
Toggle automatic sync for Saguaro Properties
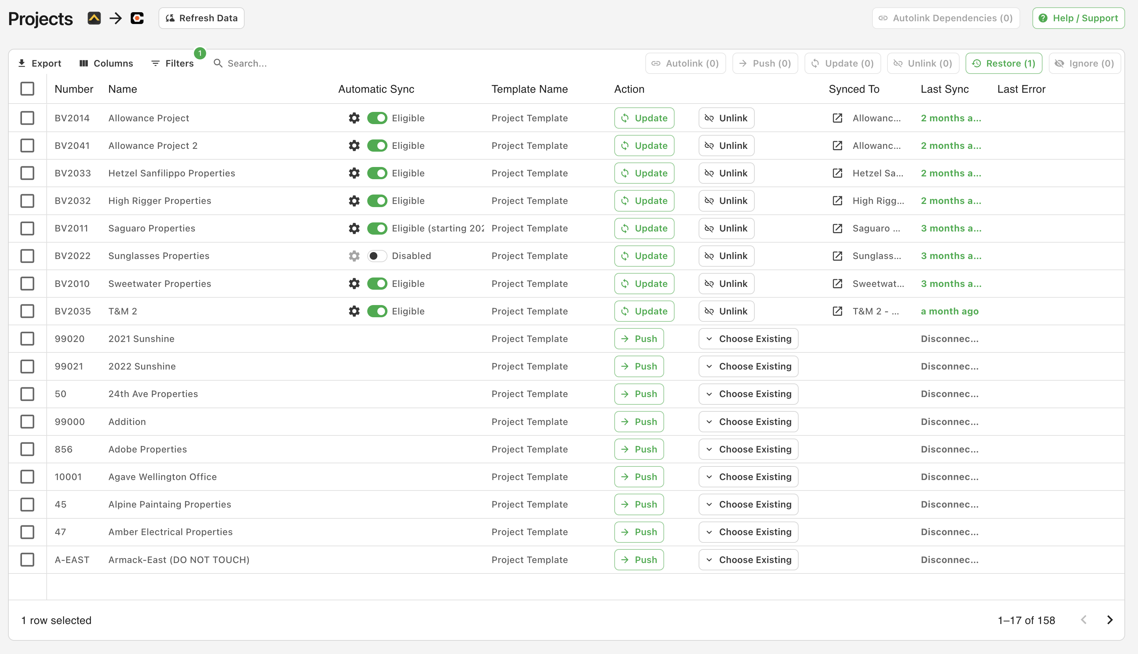pyautogui.click(x=377, y=228)
